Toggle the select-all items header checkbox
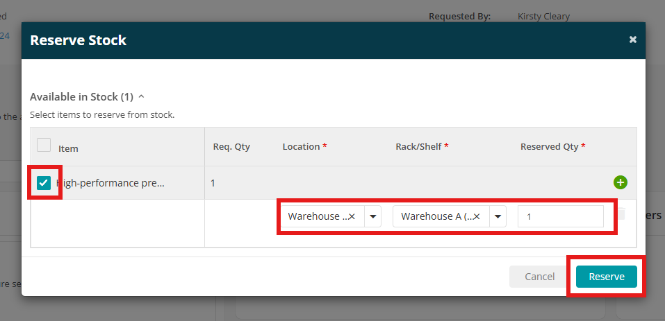Image resolution: width=665 pixels, height=321 pixels. [44, 145]
